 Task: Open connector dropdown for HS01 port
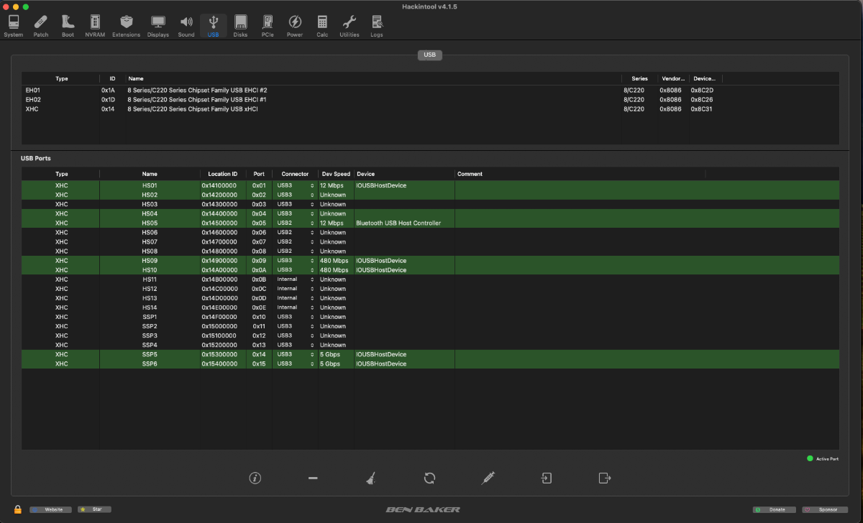[296, 185]
